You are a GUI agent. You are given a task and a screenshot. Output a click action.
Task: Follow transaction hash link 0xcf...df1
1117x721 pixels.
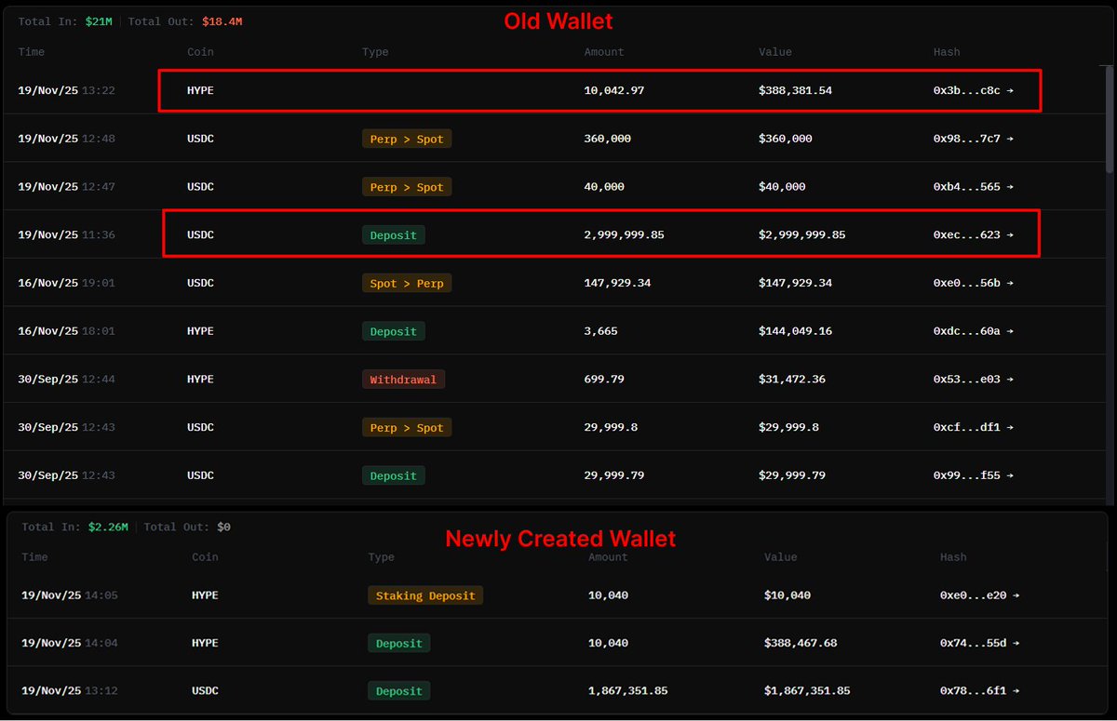coord(966,428)
